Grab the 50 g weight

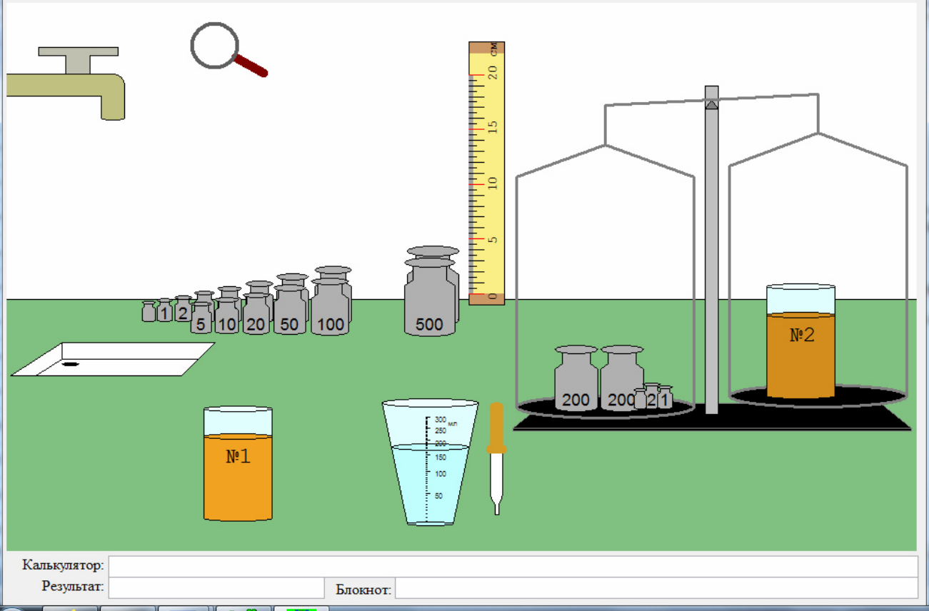289,311
